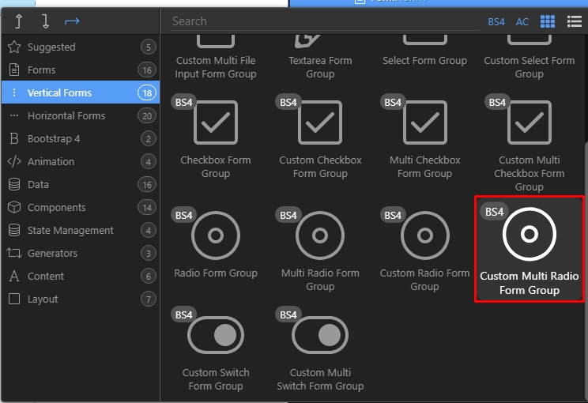
Task: Switch to list view layout
Action: click(x=574, y=21)
